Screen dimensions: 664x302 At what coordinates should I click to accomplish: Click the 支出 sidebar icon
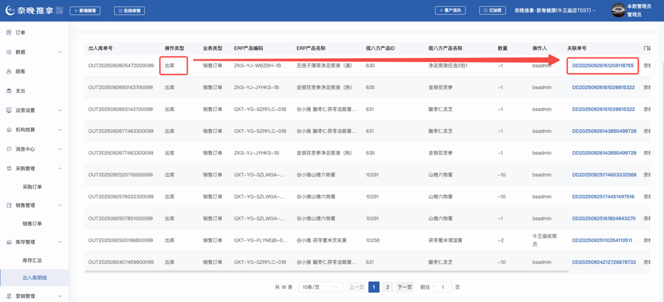click(9, 91)
